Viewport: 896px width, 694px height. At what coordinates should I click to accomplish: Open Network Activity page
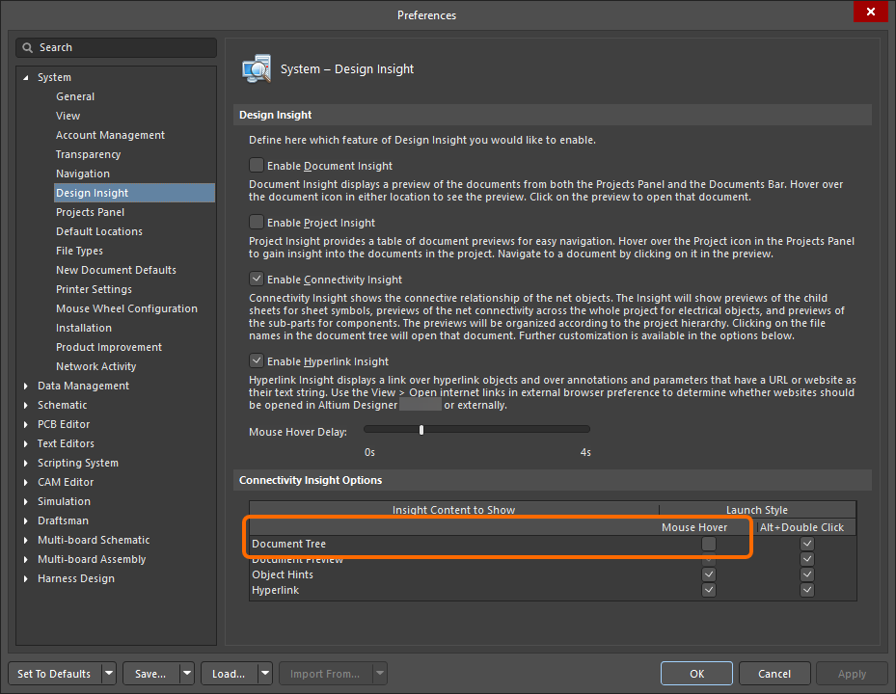96,366
